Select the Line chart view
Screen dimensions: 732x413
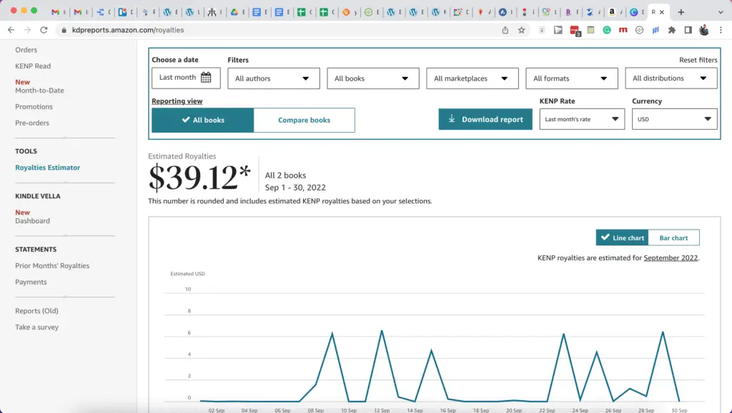coord(623,238)
